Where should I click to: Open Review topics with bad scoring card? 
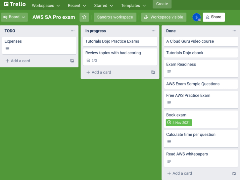(x=120, y=57)
